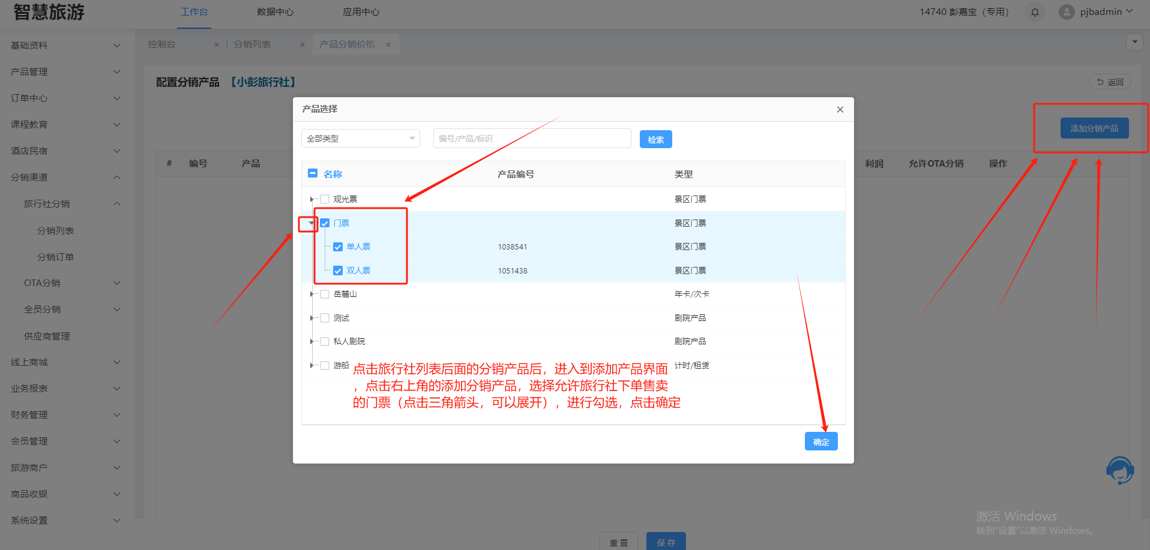
Task: Collapse the 门票 tree node arrow
Action: click(x=311, y=223)
